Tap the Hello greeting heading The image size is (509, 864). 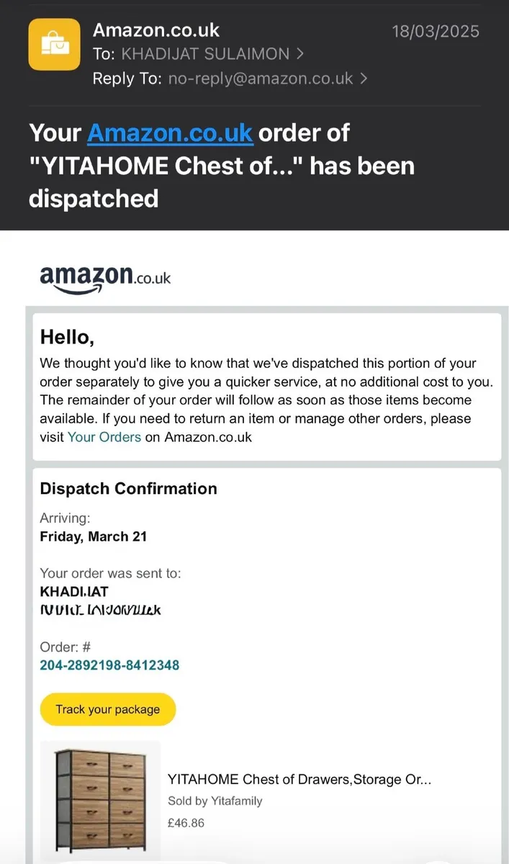[x=67, y=337]
